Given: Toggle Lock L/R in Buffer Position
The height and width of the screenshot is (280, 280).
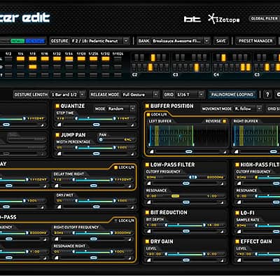Looking at the screenshot, I should tap(148, 114).
